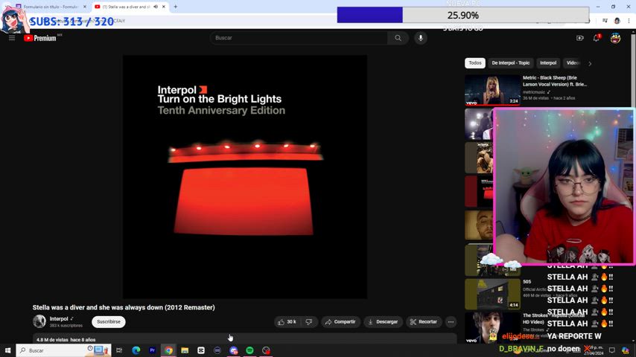Open the Windows Start menu

(x=7, y=350)
